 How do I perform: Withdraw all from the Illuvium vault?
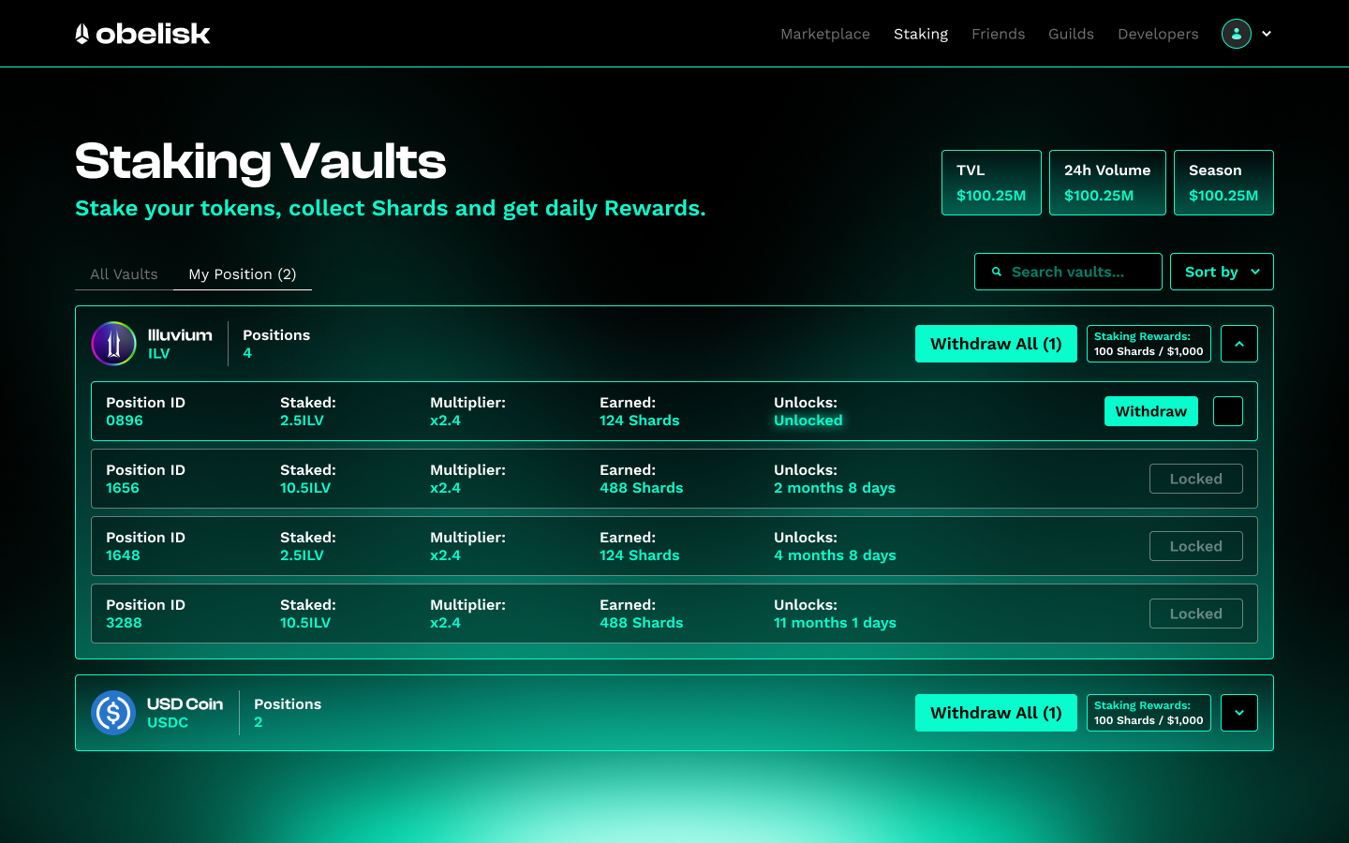996,344
